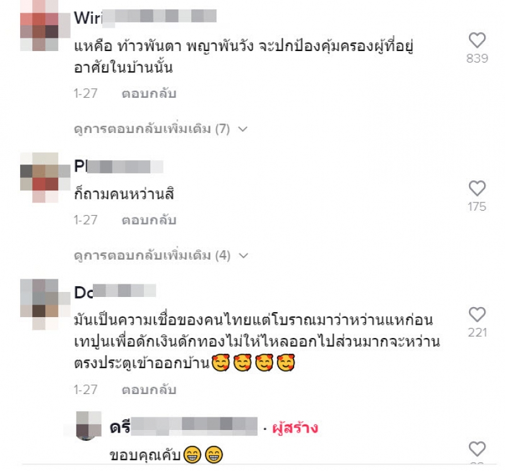Like the comment with 221 likes
This screenshot has height=471, width=505.
(477, 315)
